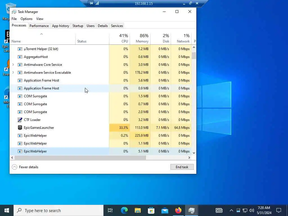
Task: Click the End task button
Action: pos(182,167)
